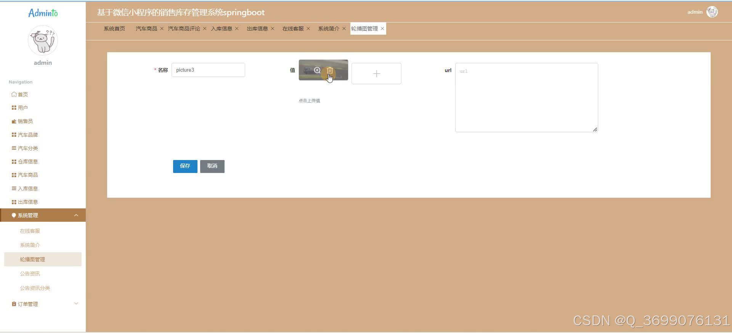
Task: Select 轮播图管理 in the sidebar submenu
Action: point(43,259)
